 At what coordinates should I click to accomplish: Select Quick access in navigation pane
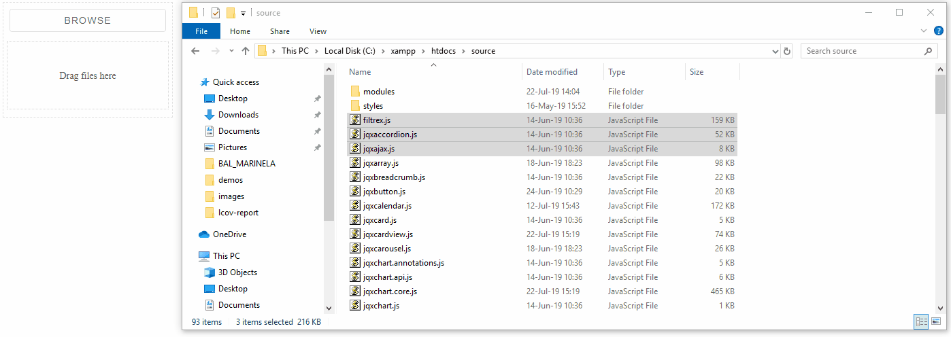click(x=235, y=82)
